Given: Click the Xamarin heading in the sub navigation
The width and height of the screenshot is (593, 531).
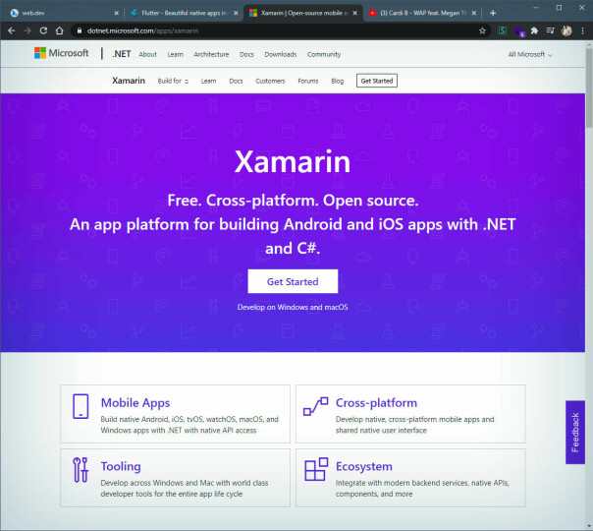Looking at the screenshot, I should (x=129, y=81).
